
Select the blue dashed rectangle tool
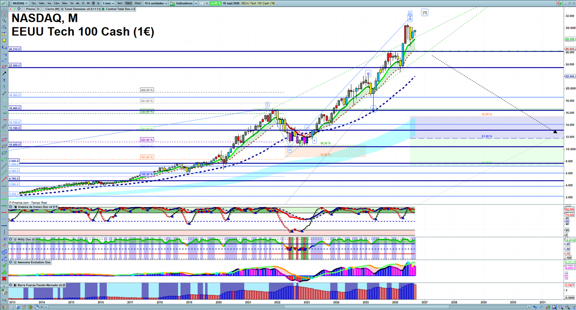tap(4, 60)
